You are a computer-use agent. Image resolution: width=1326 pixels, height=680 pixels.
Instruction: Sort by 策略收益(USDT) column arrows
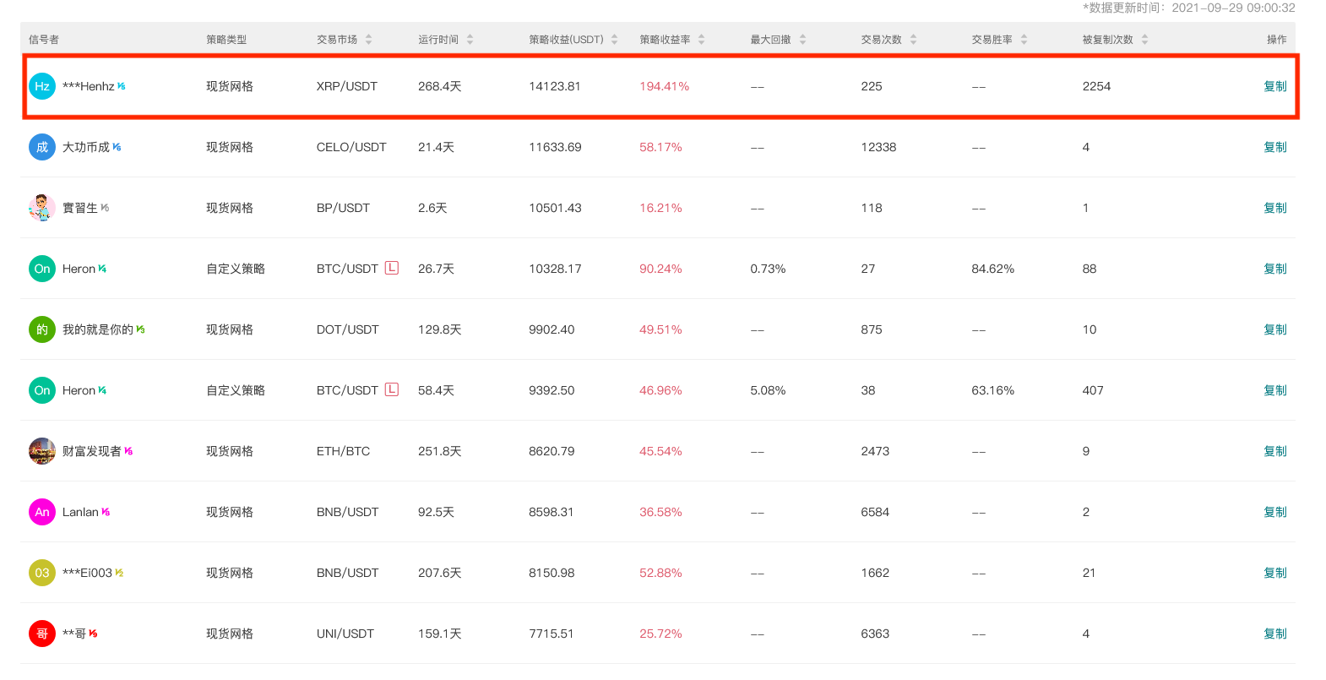pyautogui.click(x=615, y=40)
